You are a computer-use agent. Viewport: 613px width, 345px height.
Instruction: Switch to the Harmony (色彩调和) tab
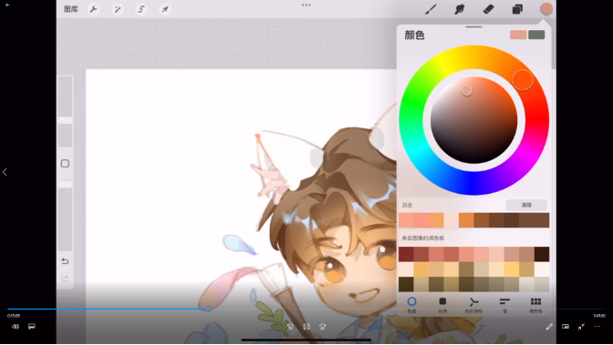(473, 305)
